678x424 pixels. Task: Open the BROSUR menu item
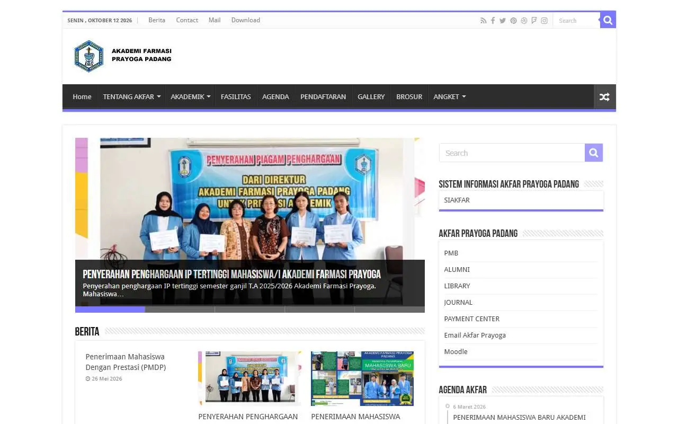point(409,97)
